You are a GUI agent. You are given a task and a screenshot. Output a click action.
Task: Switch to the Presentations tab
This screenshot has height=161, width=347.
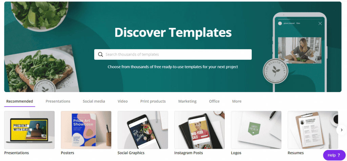point(58,101)
